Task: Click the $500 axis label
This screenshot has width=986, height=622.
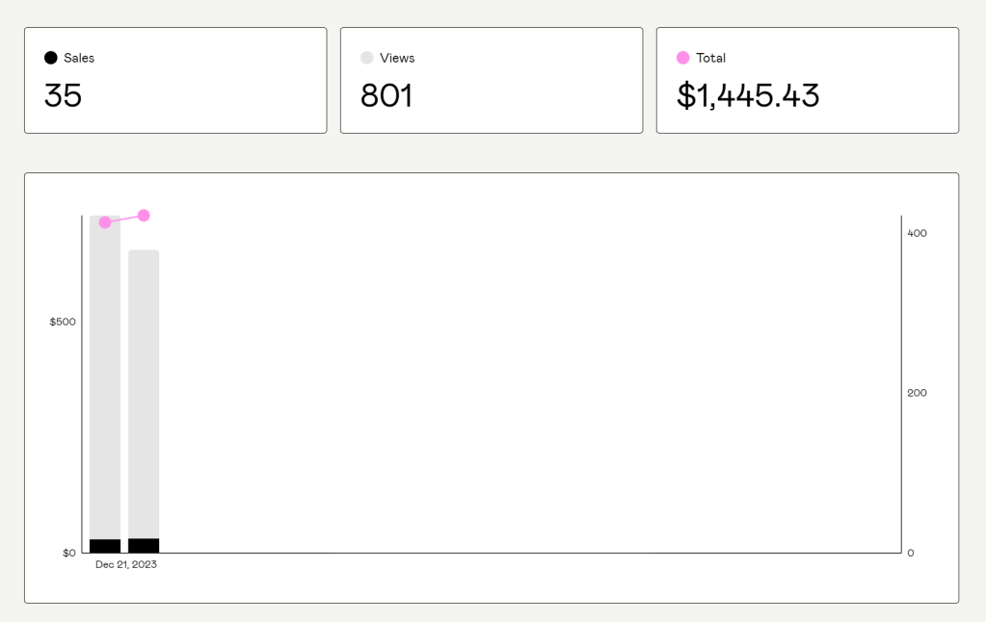Action: pyautogui.click(x=63, y=322)
